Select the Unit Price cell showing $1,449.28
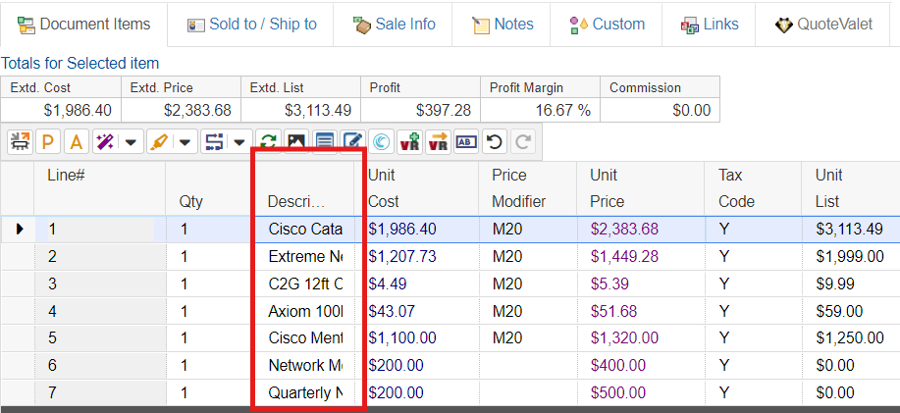Screen dimensions: 900x413 (624, 256)
